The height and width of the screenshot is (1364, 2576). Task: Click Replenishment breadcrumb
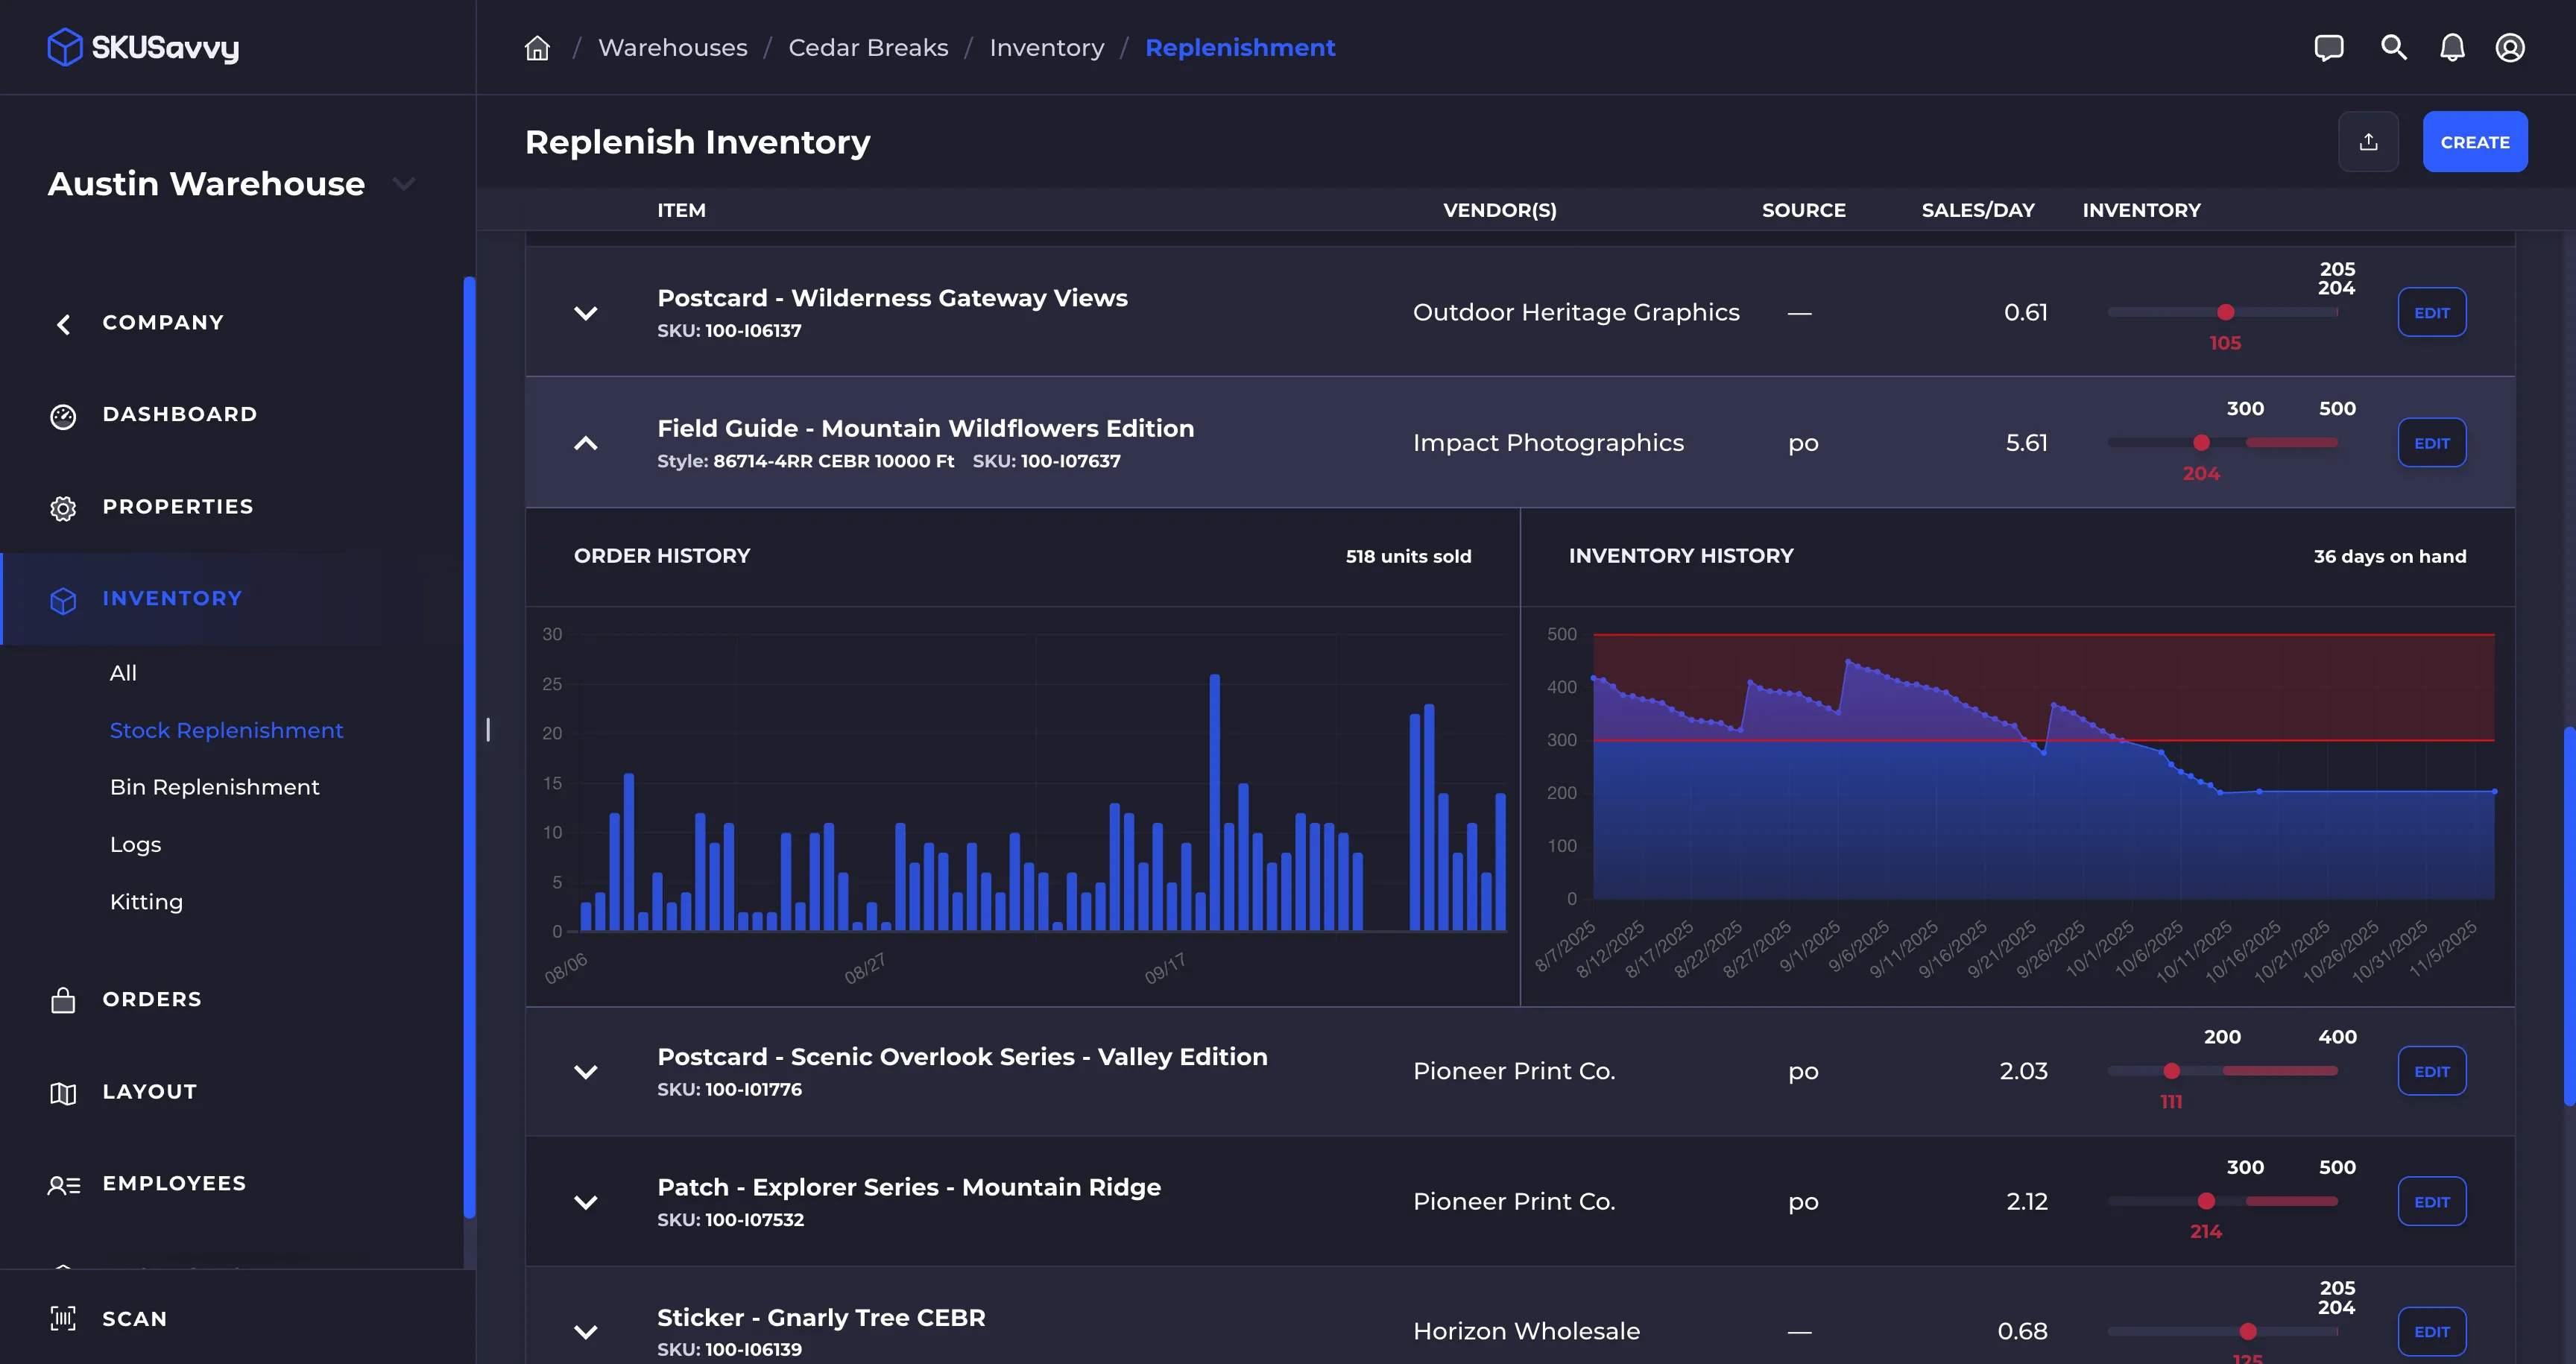tap(1240, 47)
